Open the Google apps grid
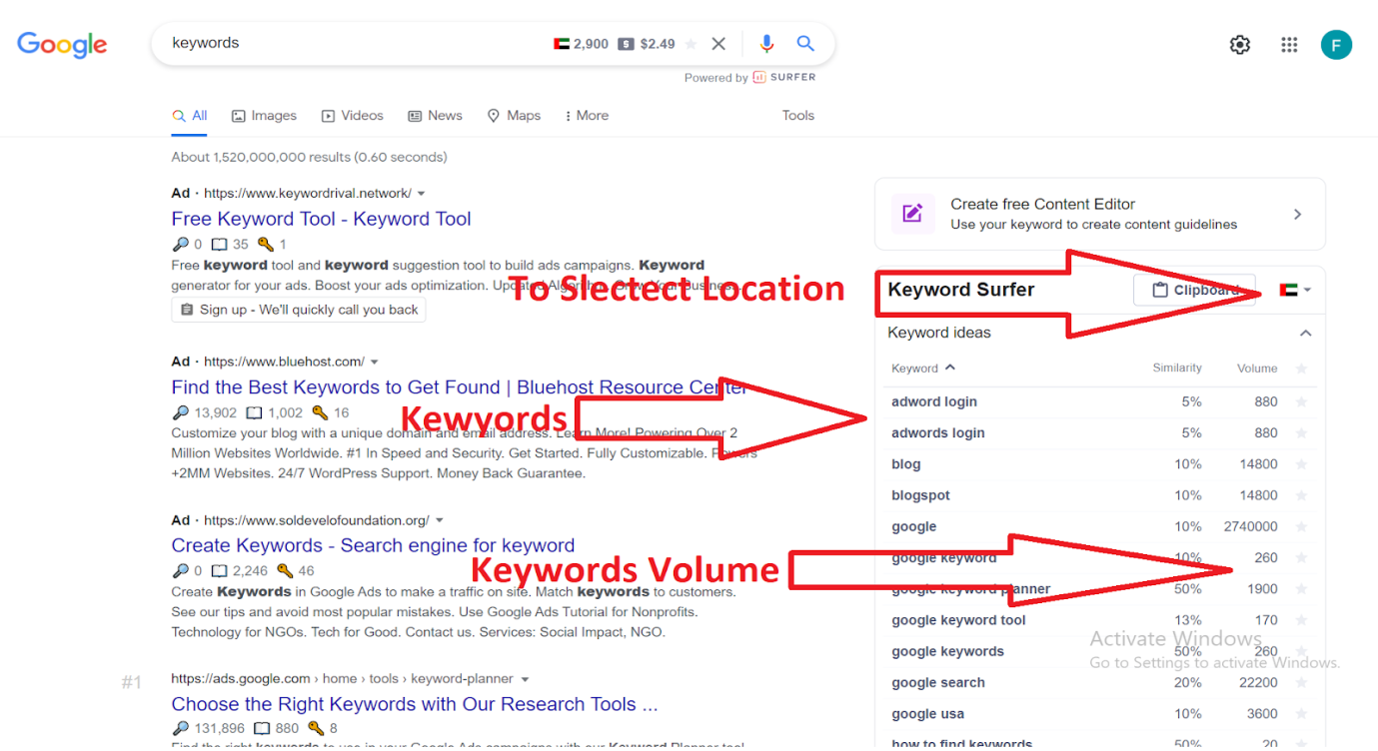 pos(1289,45)
